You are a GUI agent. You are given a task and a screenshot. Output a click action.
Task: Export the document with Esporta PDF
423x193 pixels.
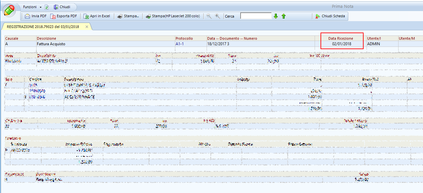click(x=64, y=16)
